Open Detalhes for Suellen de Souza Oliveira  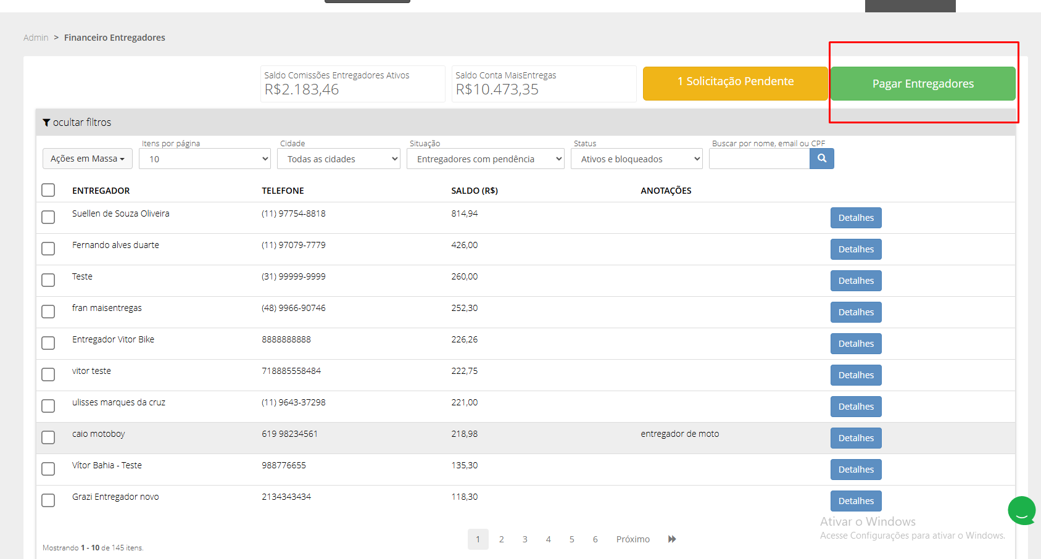[856, 218]
